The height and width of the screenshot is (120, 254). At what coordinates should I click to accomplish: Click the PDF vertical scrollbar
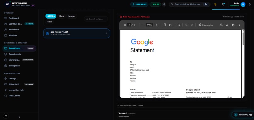click(x=243, y=39)
